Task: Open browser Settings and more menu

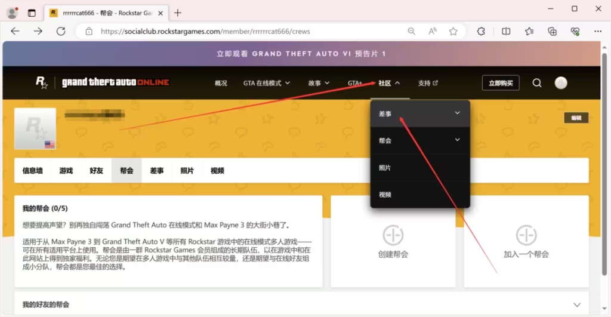Action: point(598,31)
